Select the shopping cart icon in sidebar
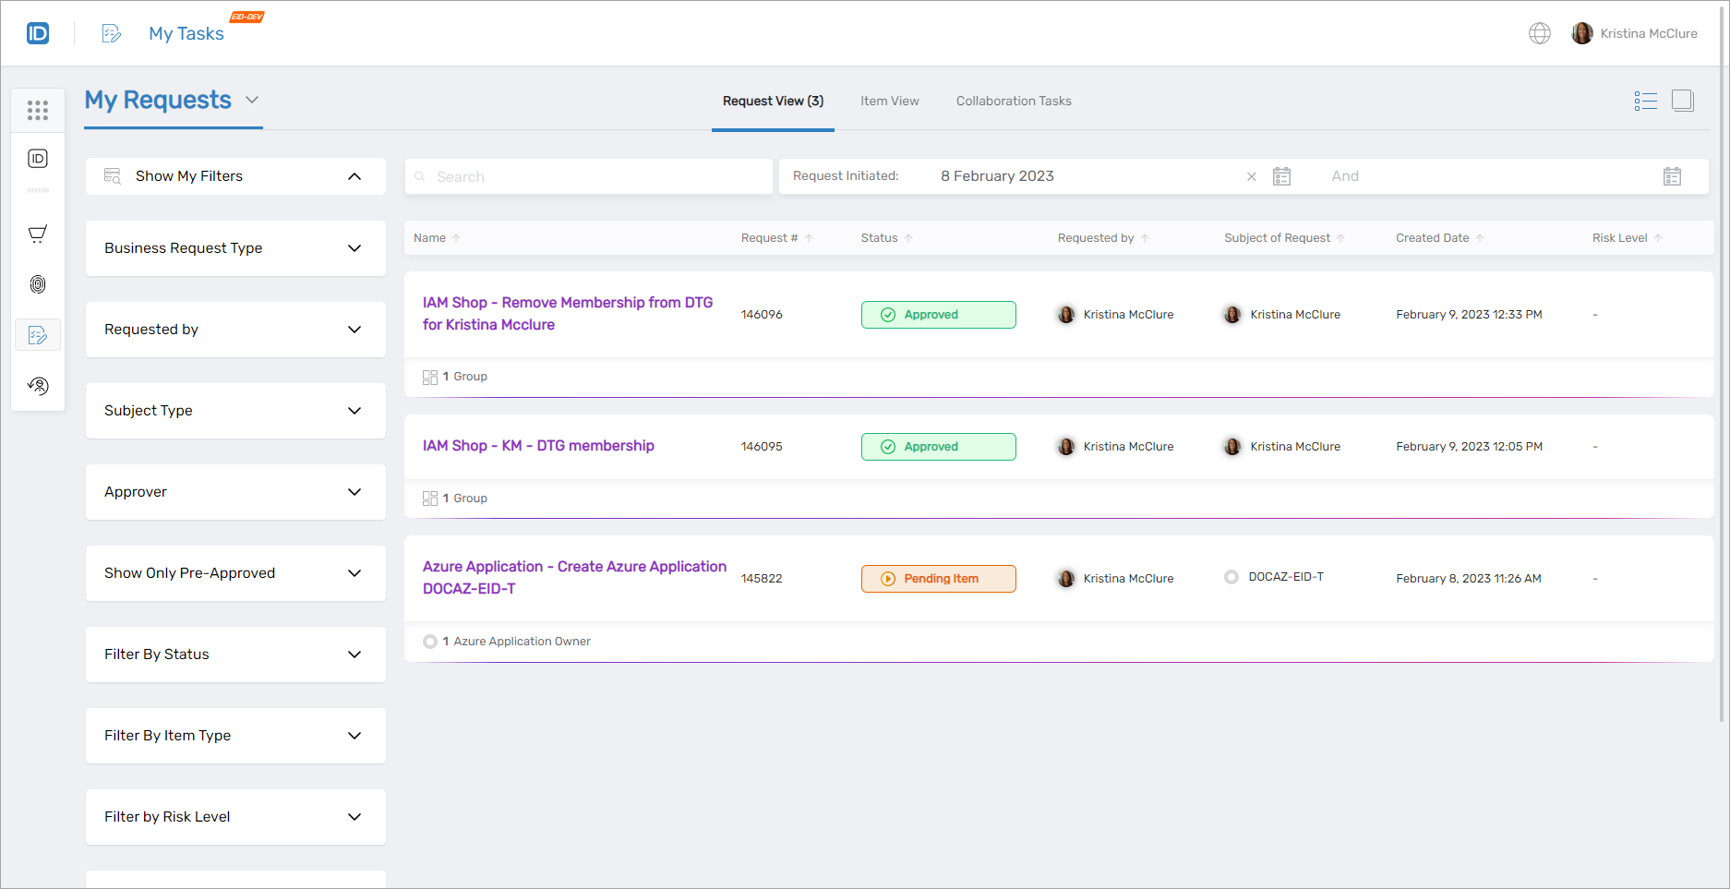The height and width of the screenshot is (889, 1730). tap(38, 234)
